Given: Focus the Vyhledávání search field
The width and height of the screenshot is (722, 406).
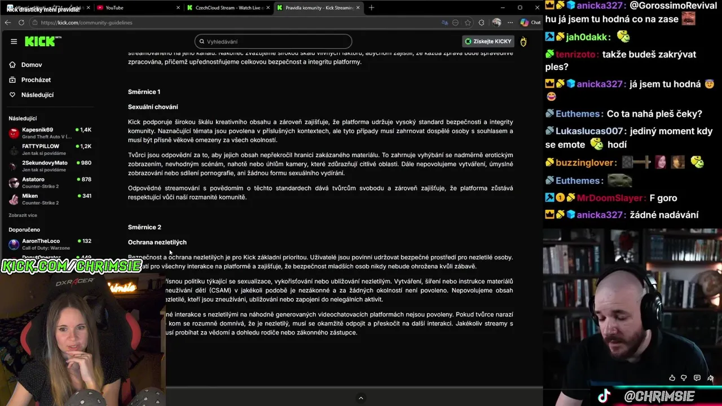Looking at the screenshot, I should tap(274, 41).
